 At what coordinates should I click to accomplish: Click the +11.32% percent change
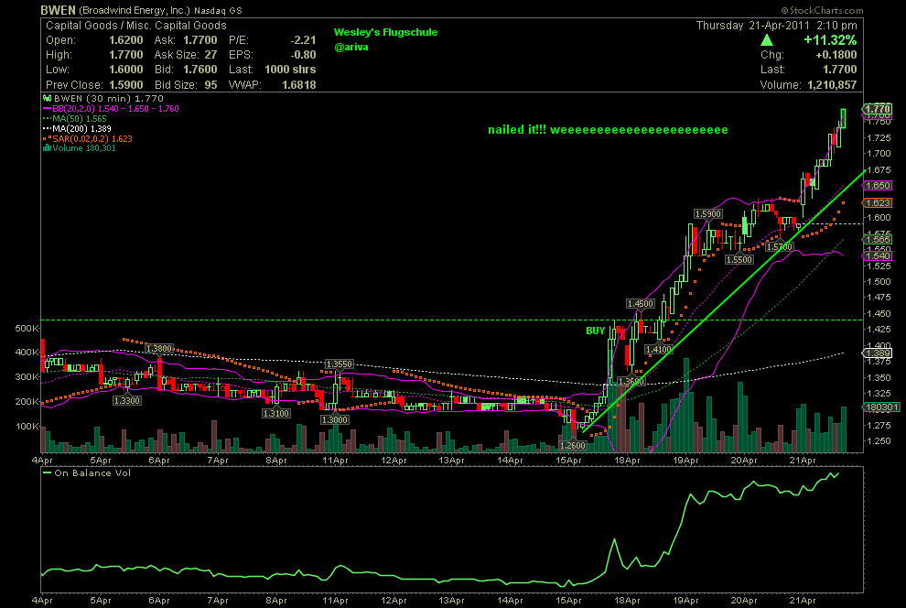tap(830, 40)
